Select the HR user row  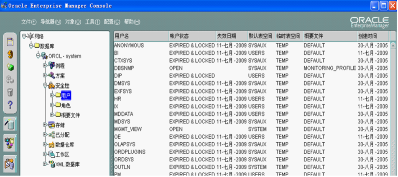pyautogui.click(x=251, y=99)
